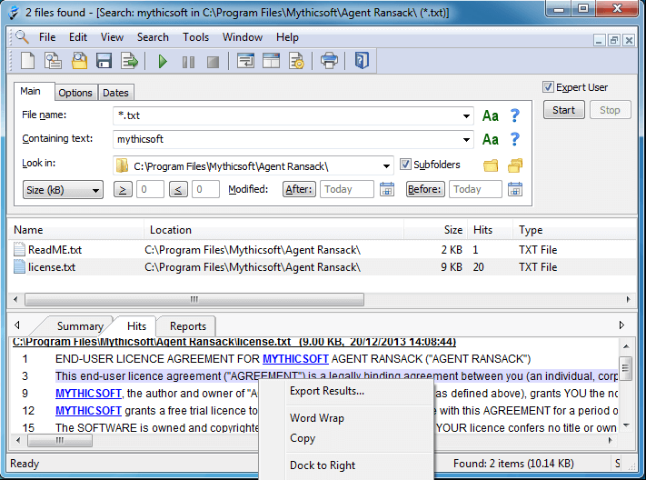Click the Stop square toolbar icon
Screen dimensions: 646x480
213,62
